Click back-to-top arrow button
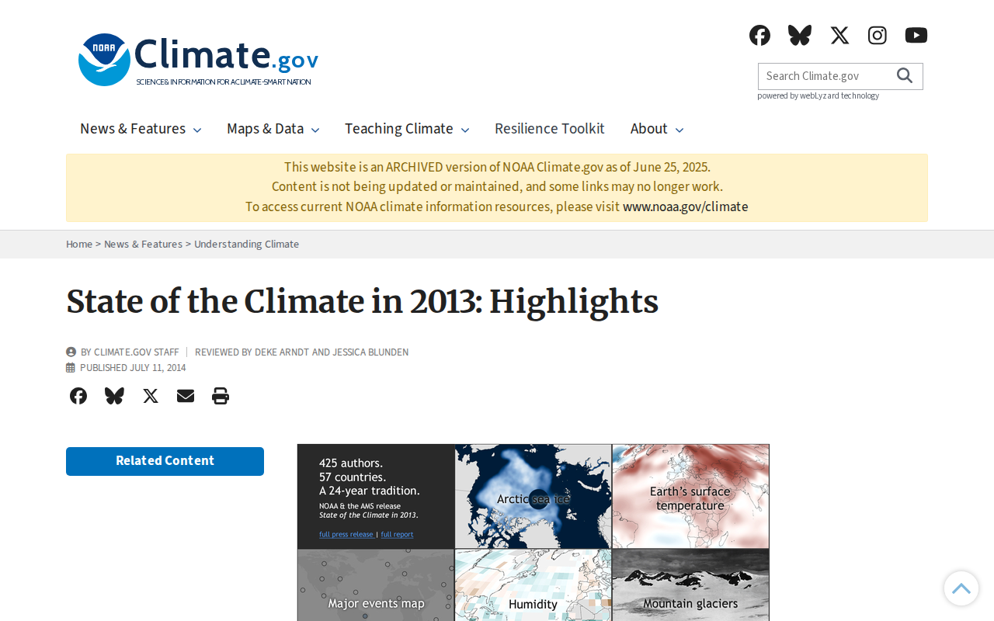This screenshot has width=994, height=621. tap(961, 588)
